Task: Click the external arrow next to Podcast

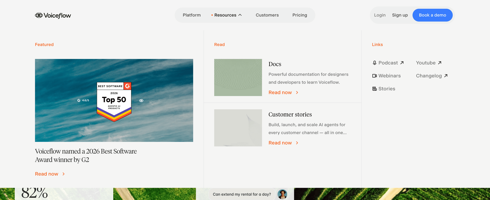Action: pos(402,63)
